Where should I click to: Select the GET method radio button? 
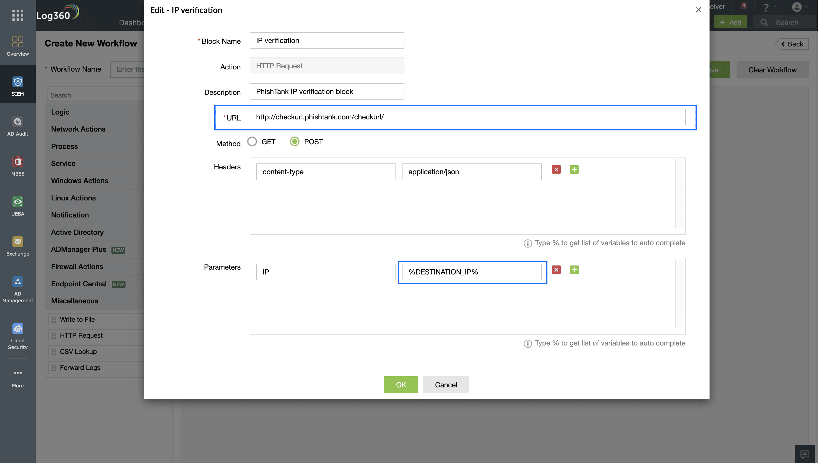coord(252,142)
